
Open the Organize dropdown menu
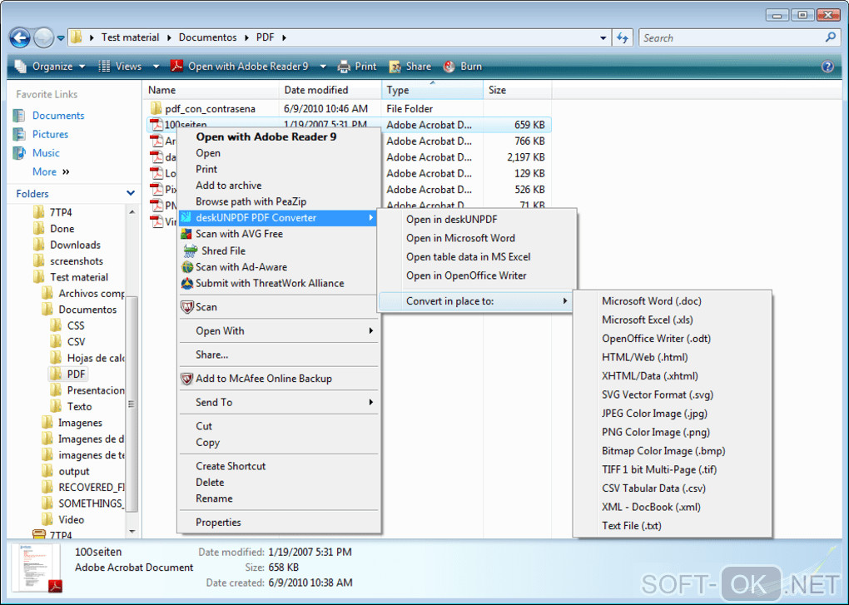point(50,67)
